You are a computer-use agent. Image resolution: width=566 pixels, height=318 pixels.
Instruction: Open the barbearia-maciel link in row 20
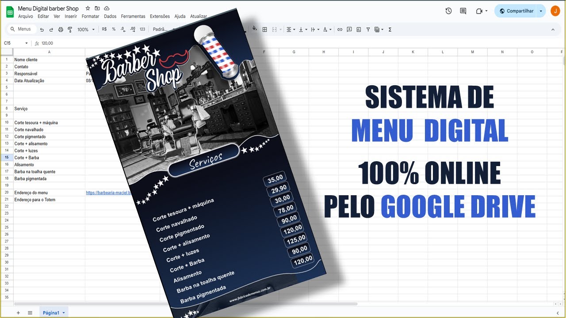[109, 193]
